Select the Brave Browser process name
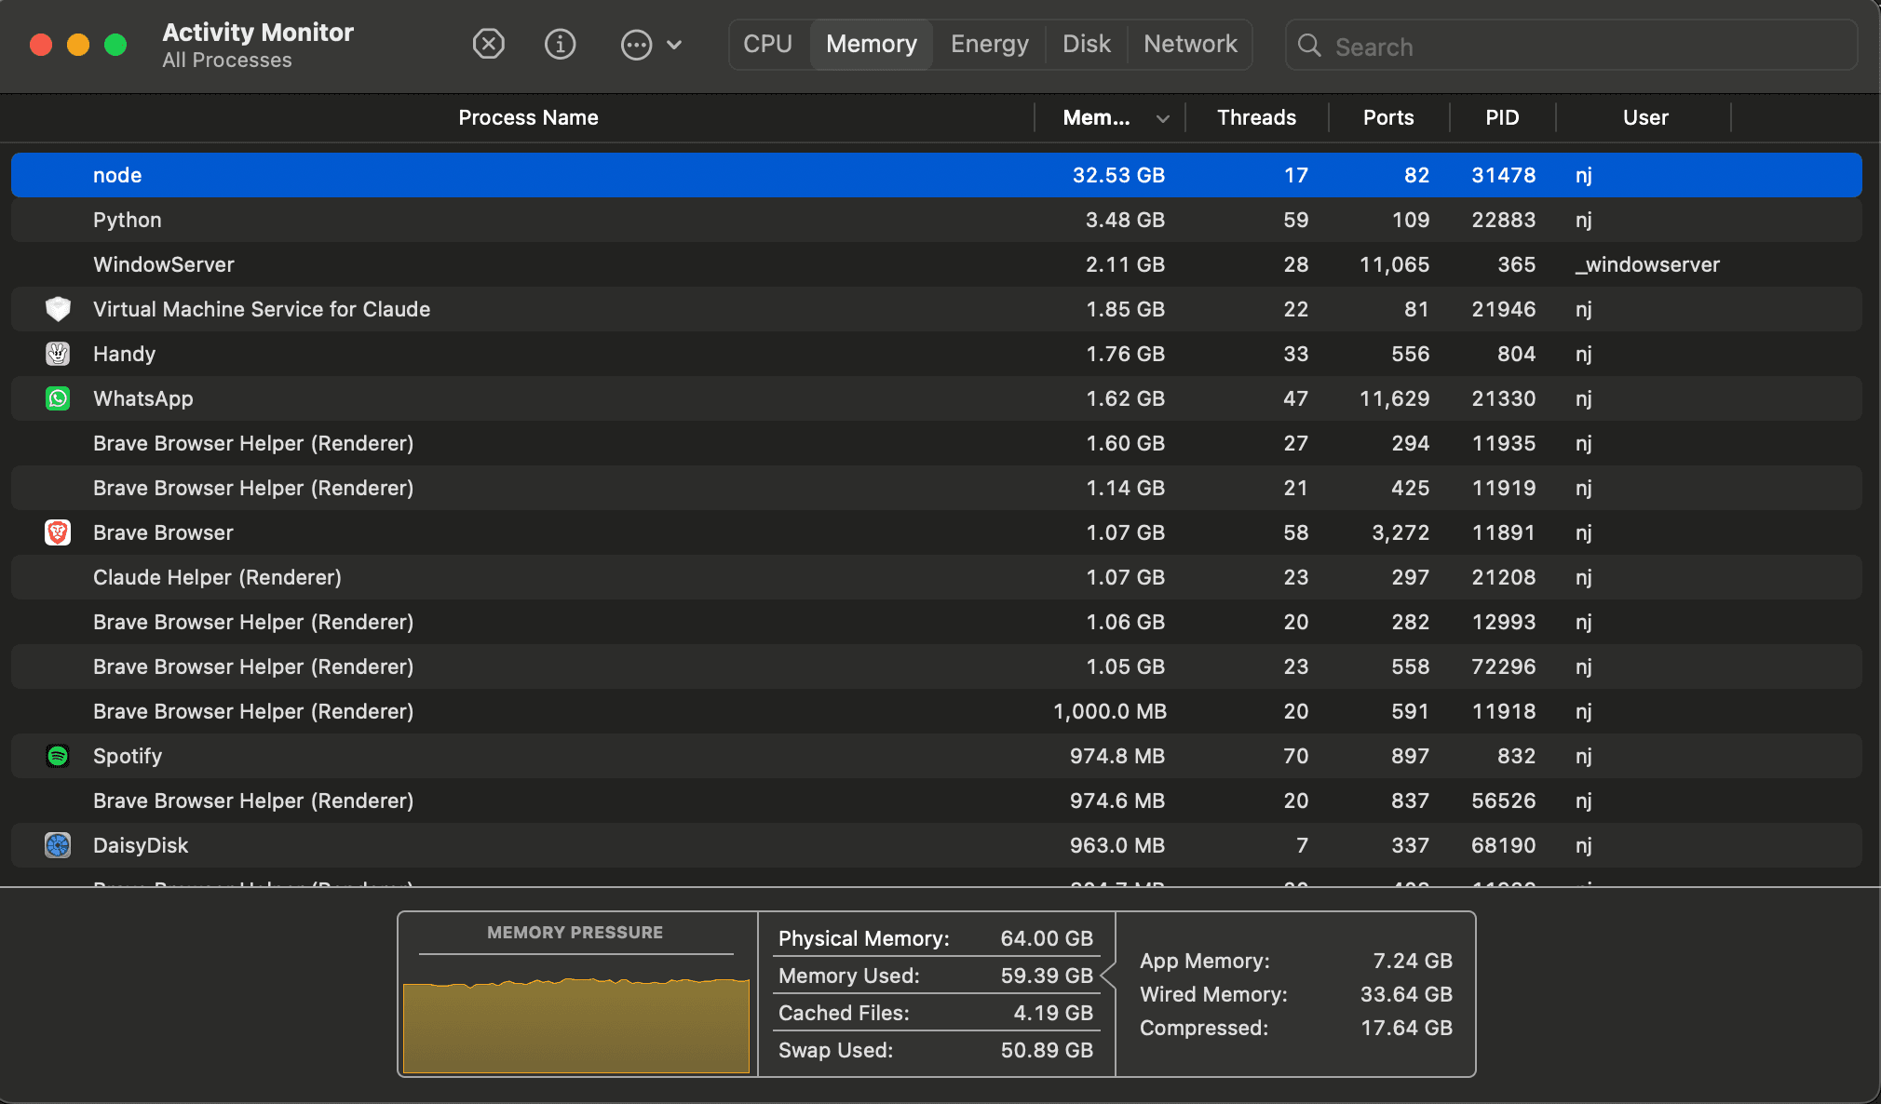The width and height of the screenshot is (1881, 1104). (x=163, y=532)
